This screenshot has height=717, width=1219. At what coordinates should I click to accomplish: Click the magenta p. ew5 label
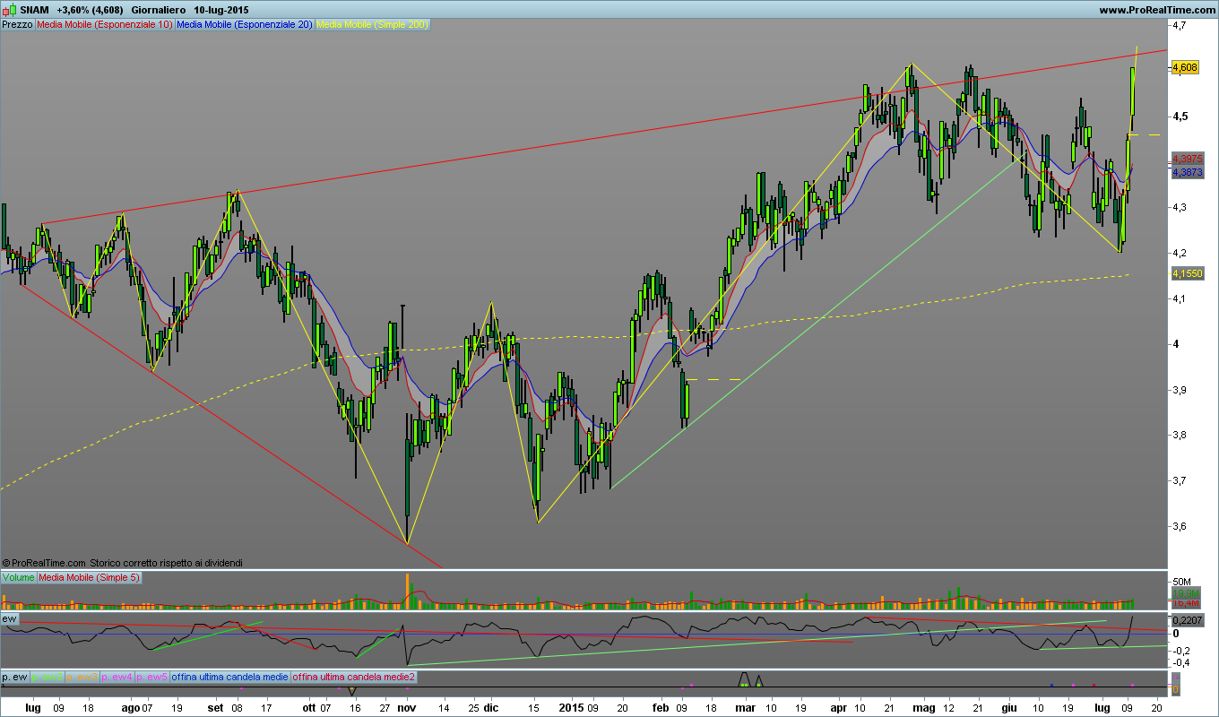[151, 677]
